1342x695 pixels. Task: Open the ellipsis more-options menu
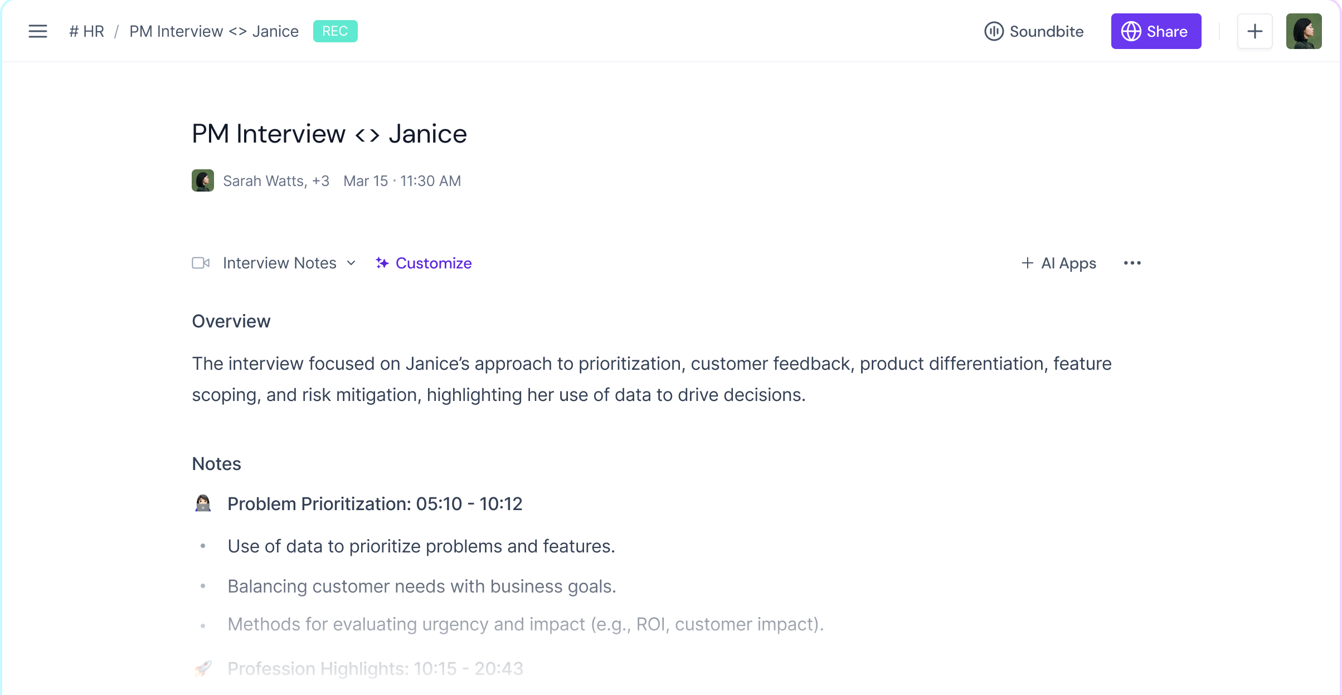tap(1132, 263)
